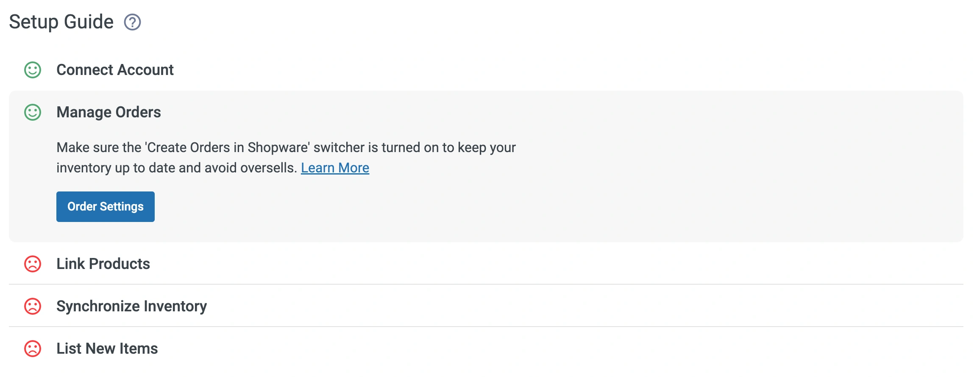Click the green smiley beside Manage Orders

pyautogui.click(x=33, y=112)
